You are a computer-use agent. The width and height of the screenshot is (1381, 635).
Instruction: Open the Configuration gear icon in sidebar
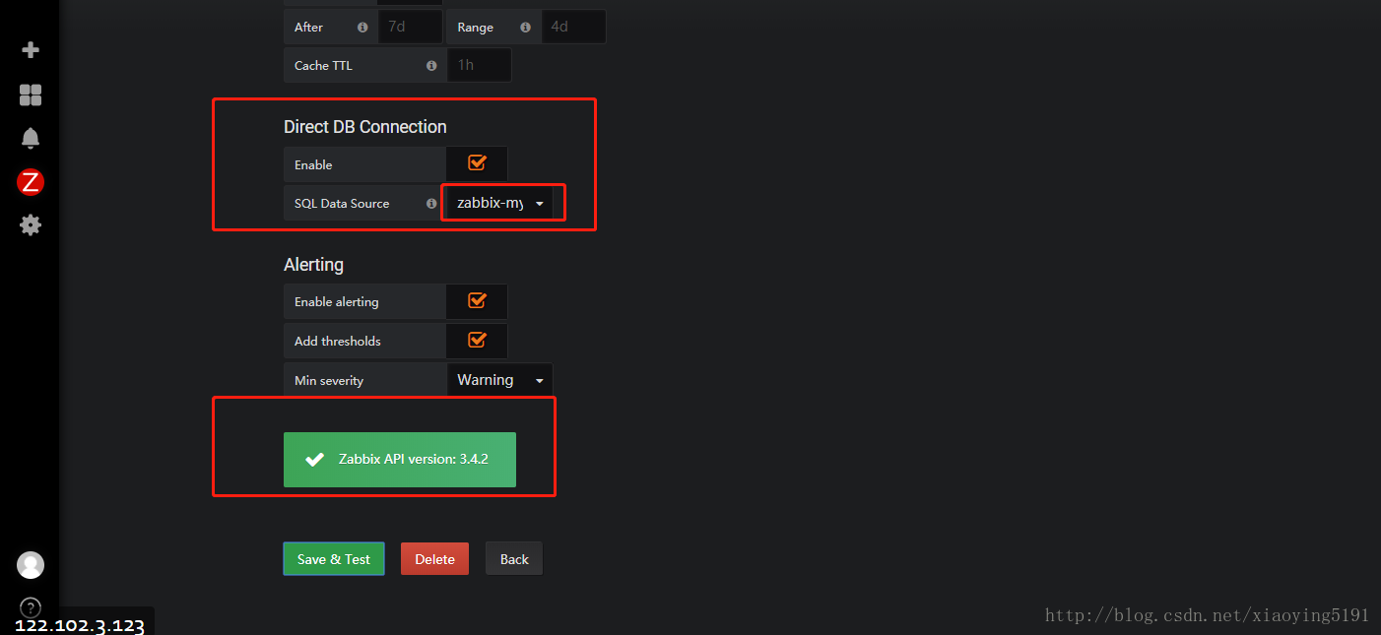31,224
